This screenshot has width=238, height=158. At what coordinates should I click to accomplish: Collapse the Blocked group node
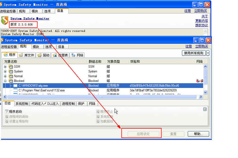5,81
